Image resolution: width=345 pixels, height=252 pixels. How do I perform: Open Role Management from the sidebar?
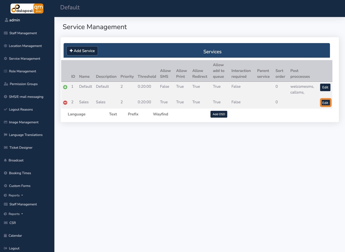(x=22, y=71)
